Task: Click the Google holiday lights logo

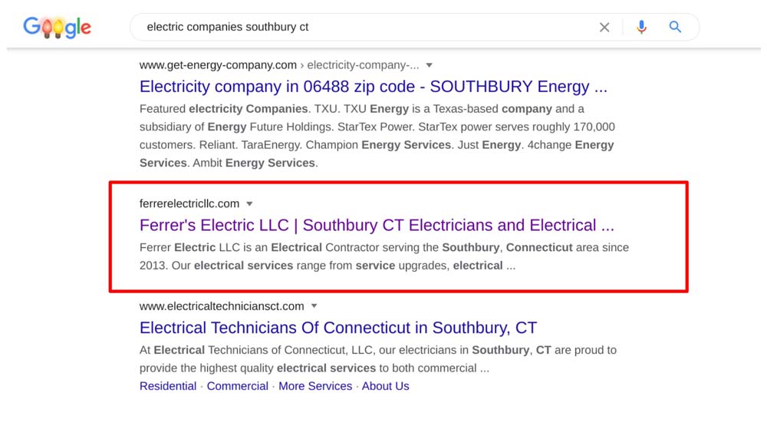Action: (x=58, y=27)
